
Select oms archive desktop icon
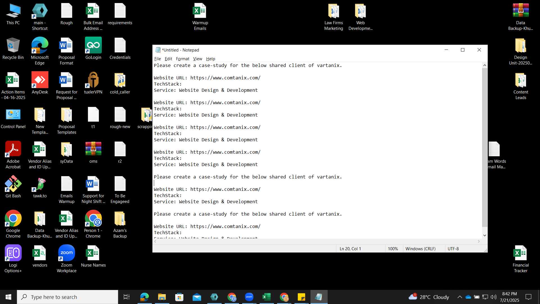(93, 153)
